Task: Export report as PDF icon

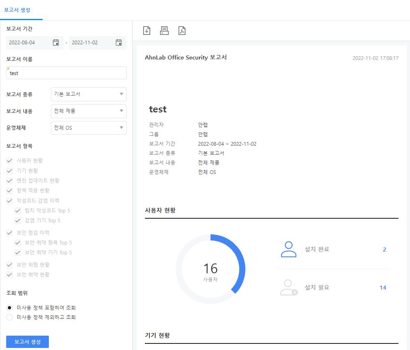Action: pyautogui.click(x=182, y=31)
